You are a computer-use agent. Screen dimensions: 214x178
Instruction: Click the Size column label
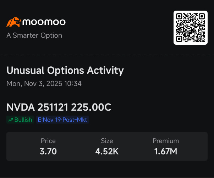click(107, 141)
